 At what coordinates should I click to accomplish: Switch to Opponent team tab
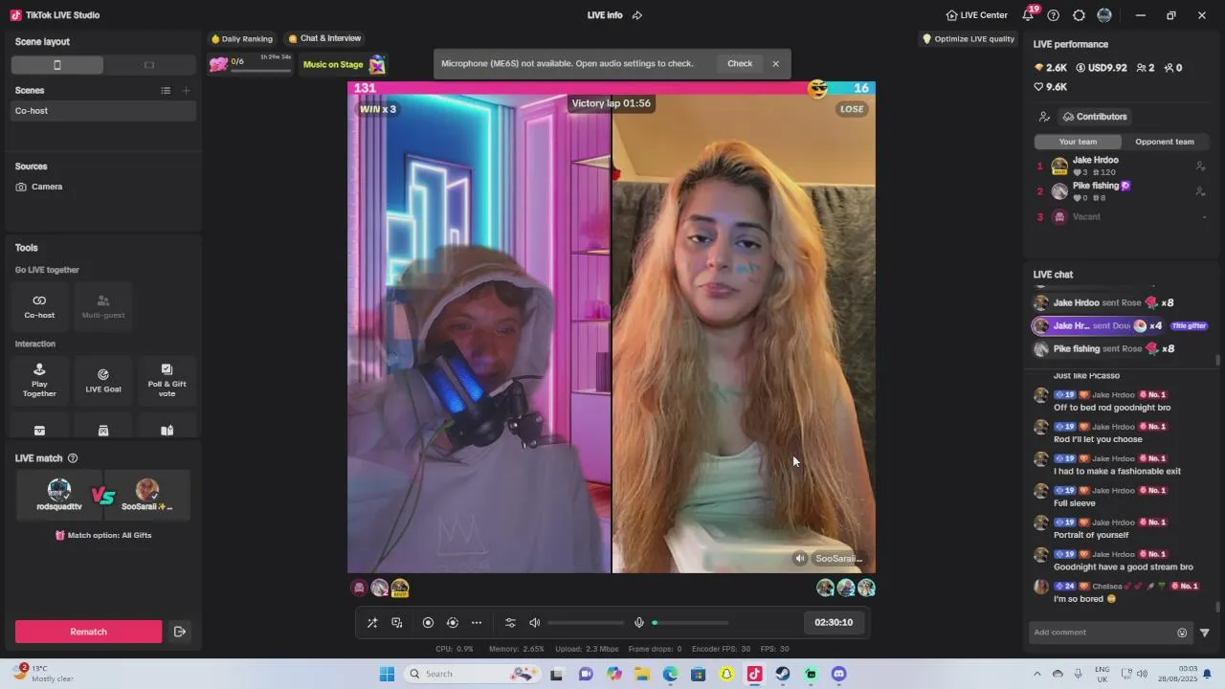coord(1165,142)
